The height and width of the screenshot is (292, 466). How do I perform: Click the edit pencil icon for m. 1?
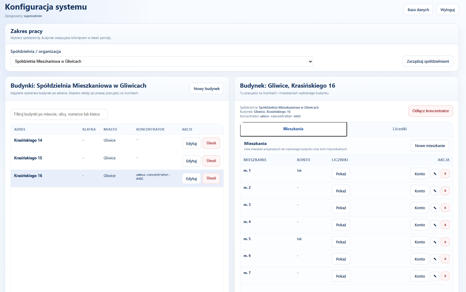pyautogui.click(x=435, y=174)
